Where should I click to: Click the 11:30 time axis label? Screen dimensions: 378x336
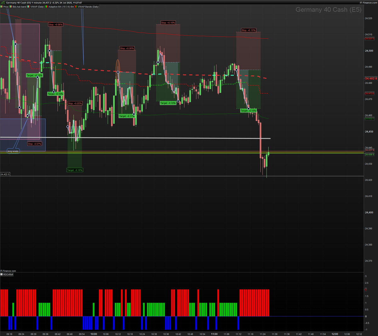point(274,334)
